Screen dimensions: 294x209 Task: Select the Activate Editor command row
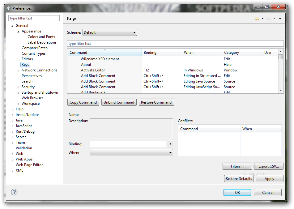[173, 70]
